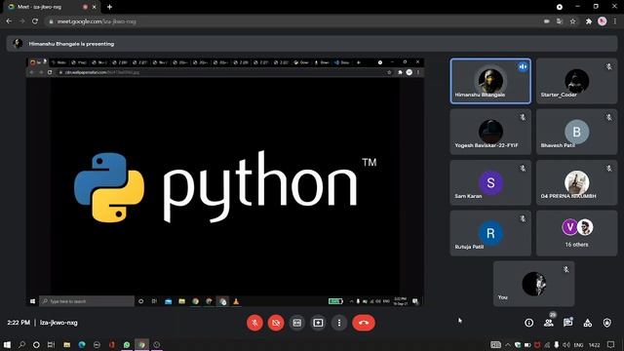Open the meeting details info icon
This screenshot has height=351, width=624.
coord(528,323)
